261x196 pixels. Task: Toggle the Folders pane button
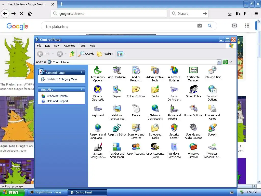point(105,54)
